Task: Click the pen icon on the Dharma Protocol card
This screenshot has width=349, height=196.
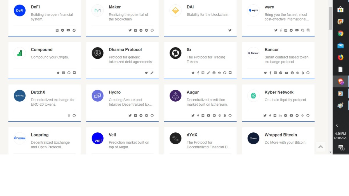Action: coord(152,73)
